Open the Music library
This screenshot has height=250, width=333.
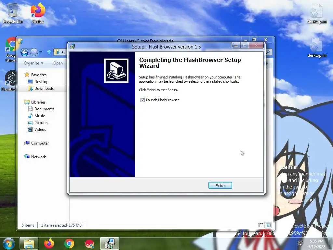point(39,116)
